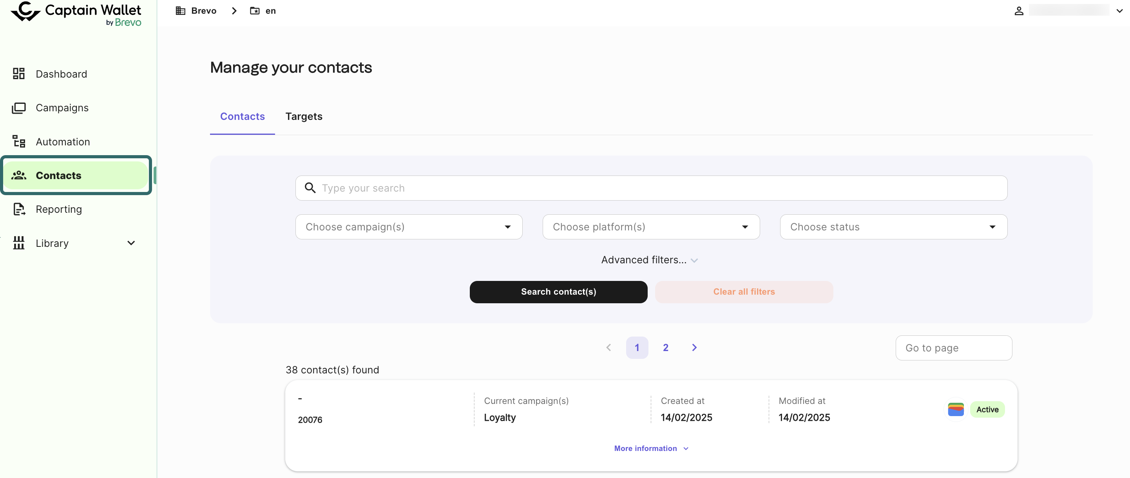Switch to the Targets tab
The image size is (1130, 478).
pos(304,116)
